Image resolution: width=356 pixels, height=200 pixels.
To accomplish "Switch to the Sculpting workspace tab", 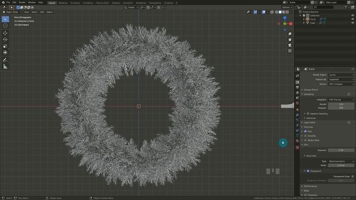I will [75, 3].
